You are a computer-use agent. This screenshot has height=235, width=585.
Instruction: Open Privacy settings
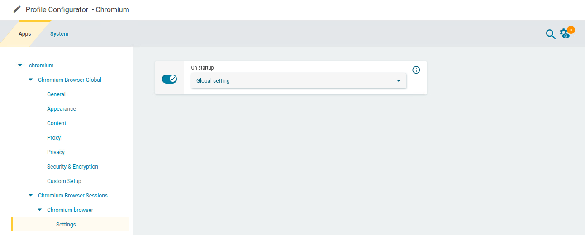pyautogui.click(x=56, y=152)
